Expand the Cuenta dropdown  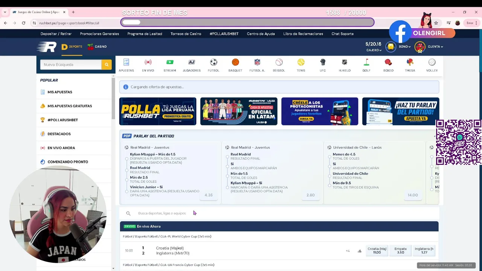point(435,47)
